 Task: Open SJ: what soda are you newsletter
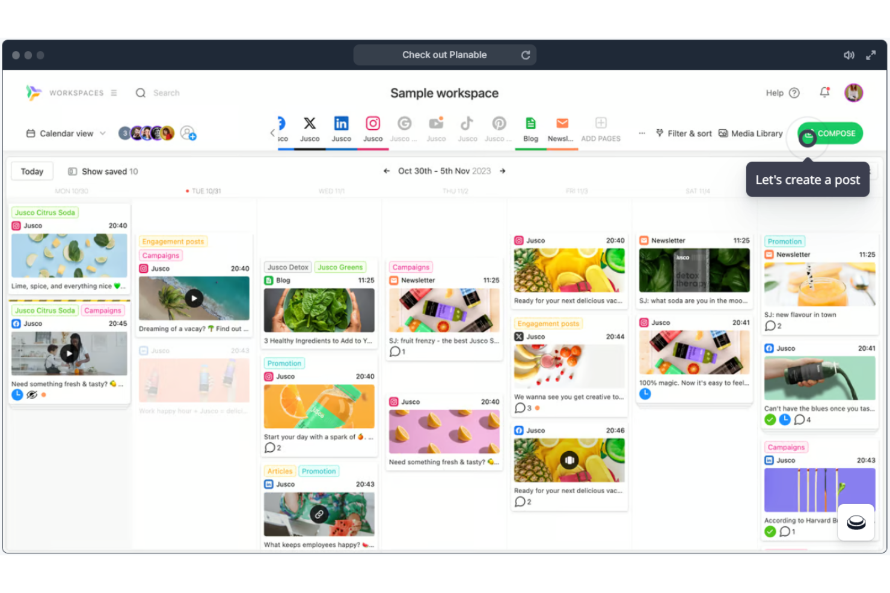[694, 270]
